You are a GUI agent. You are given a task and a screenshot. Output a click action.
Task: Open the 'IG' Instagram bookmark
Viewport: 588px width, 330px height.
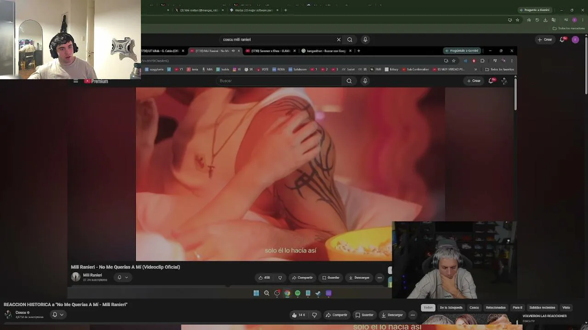point(237,70)
